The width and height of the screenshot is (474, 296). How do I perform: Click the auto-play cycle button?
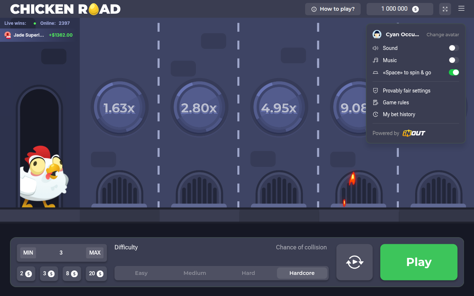tap(354, 262)
